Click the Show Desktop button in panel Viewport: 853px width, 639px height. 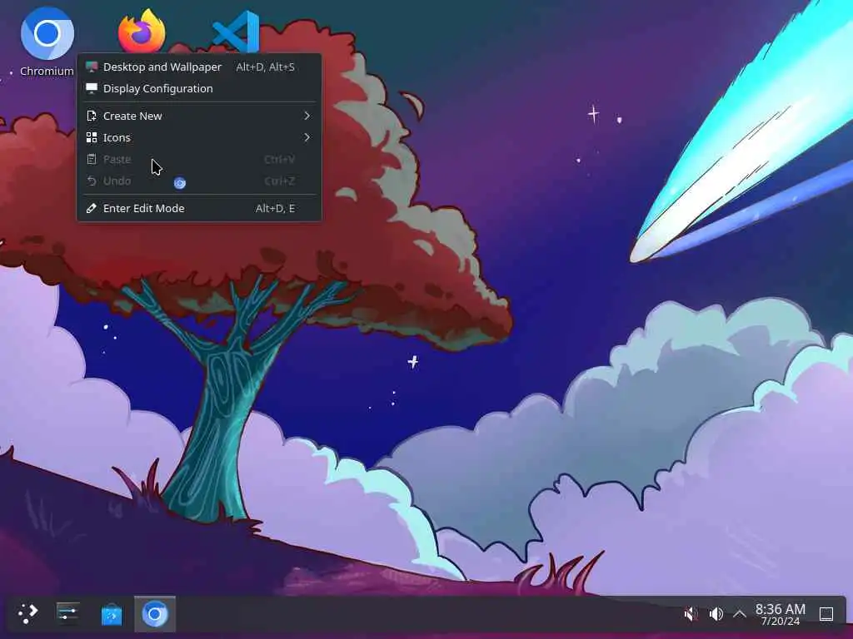(x=826, y=614)
